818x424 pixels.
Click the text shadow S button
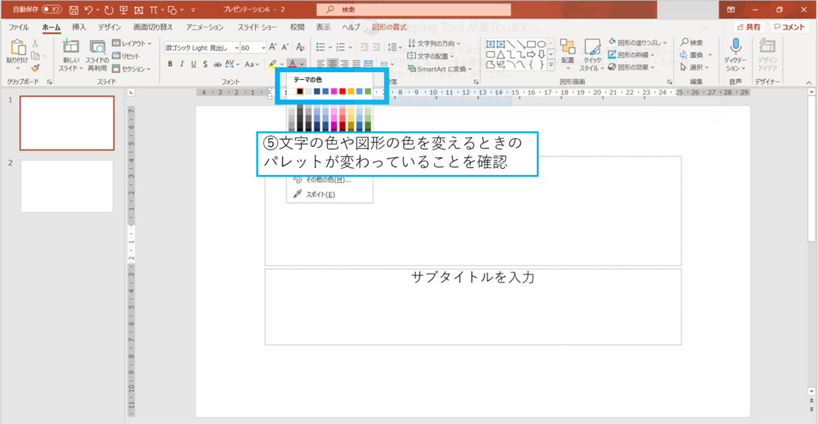[204, 64]
